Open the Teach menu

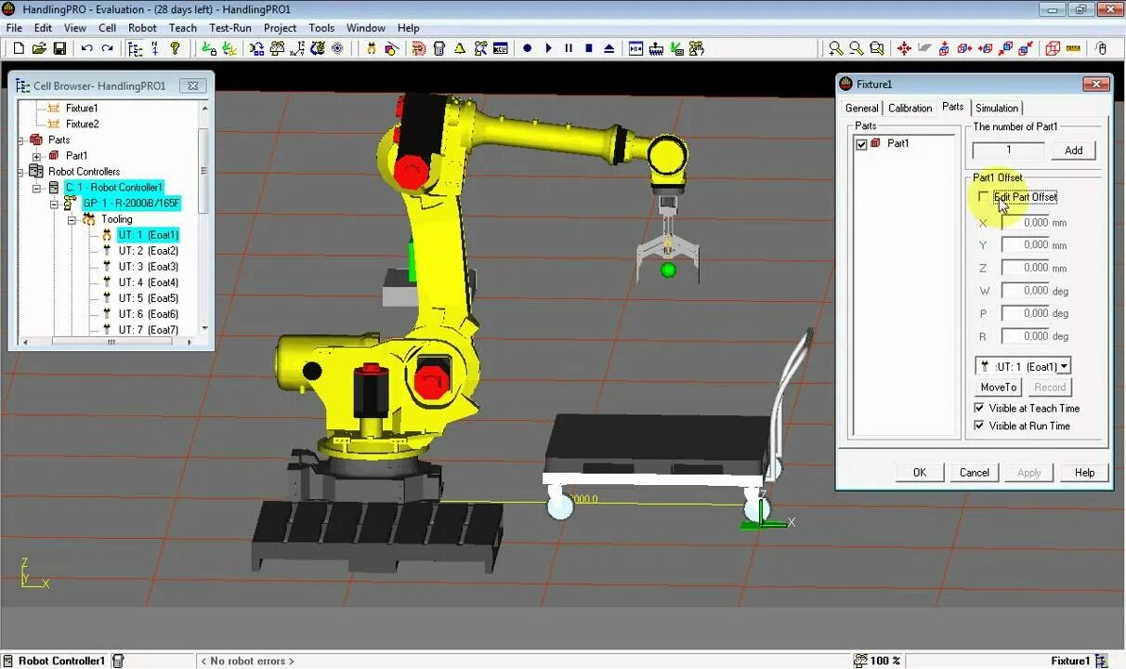(182, 28)
